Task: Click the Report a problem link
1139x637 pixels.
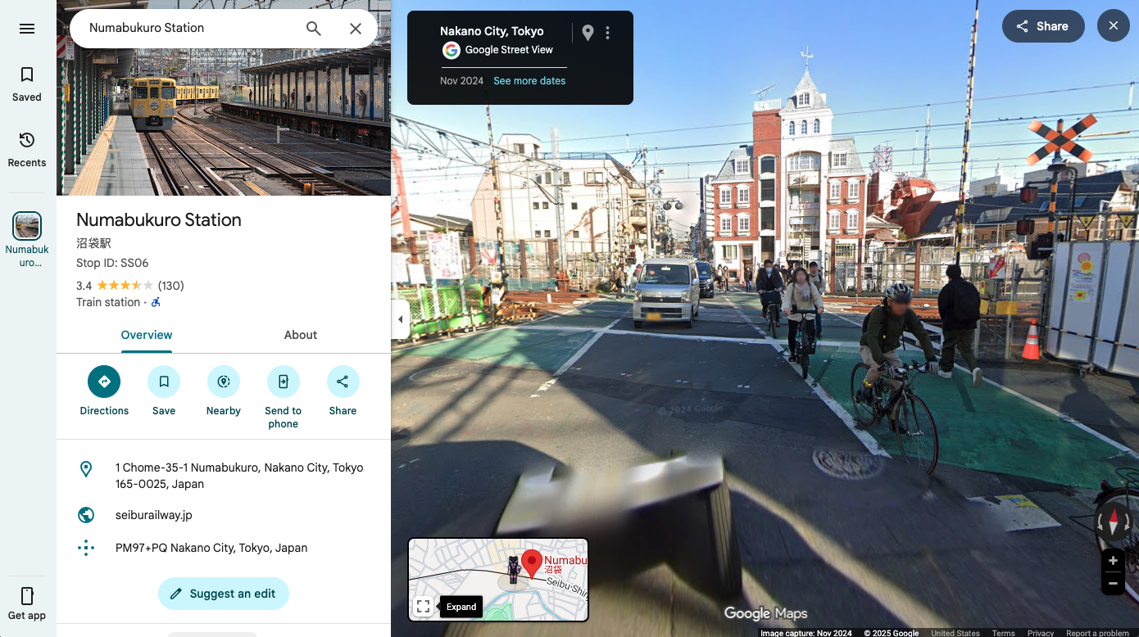Action: (x=1097, y=633)
